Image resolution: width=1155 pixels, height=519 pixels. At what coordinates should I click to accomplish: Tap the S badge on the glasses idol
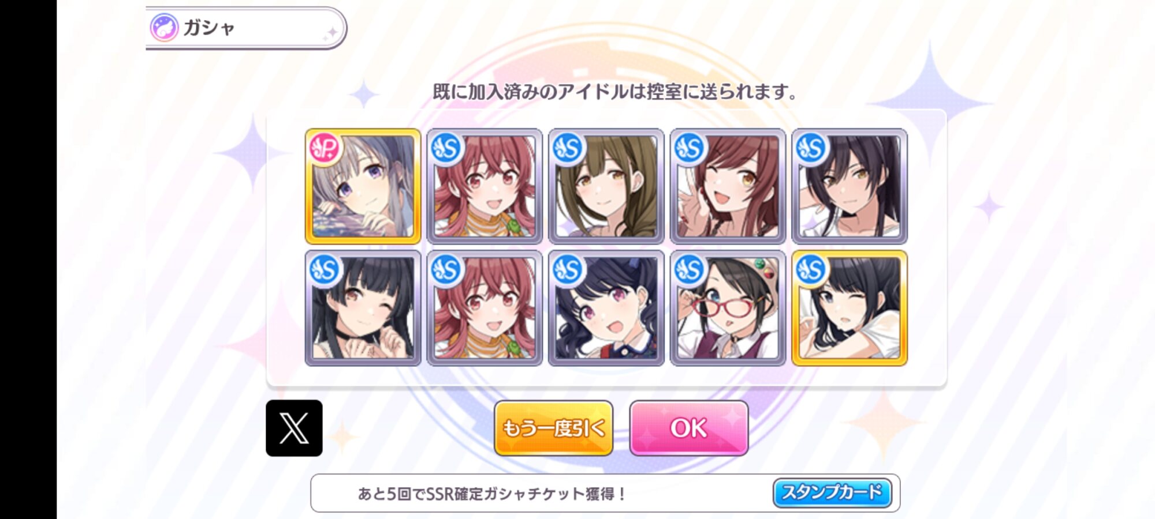point(690,270)
